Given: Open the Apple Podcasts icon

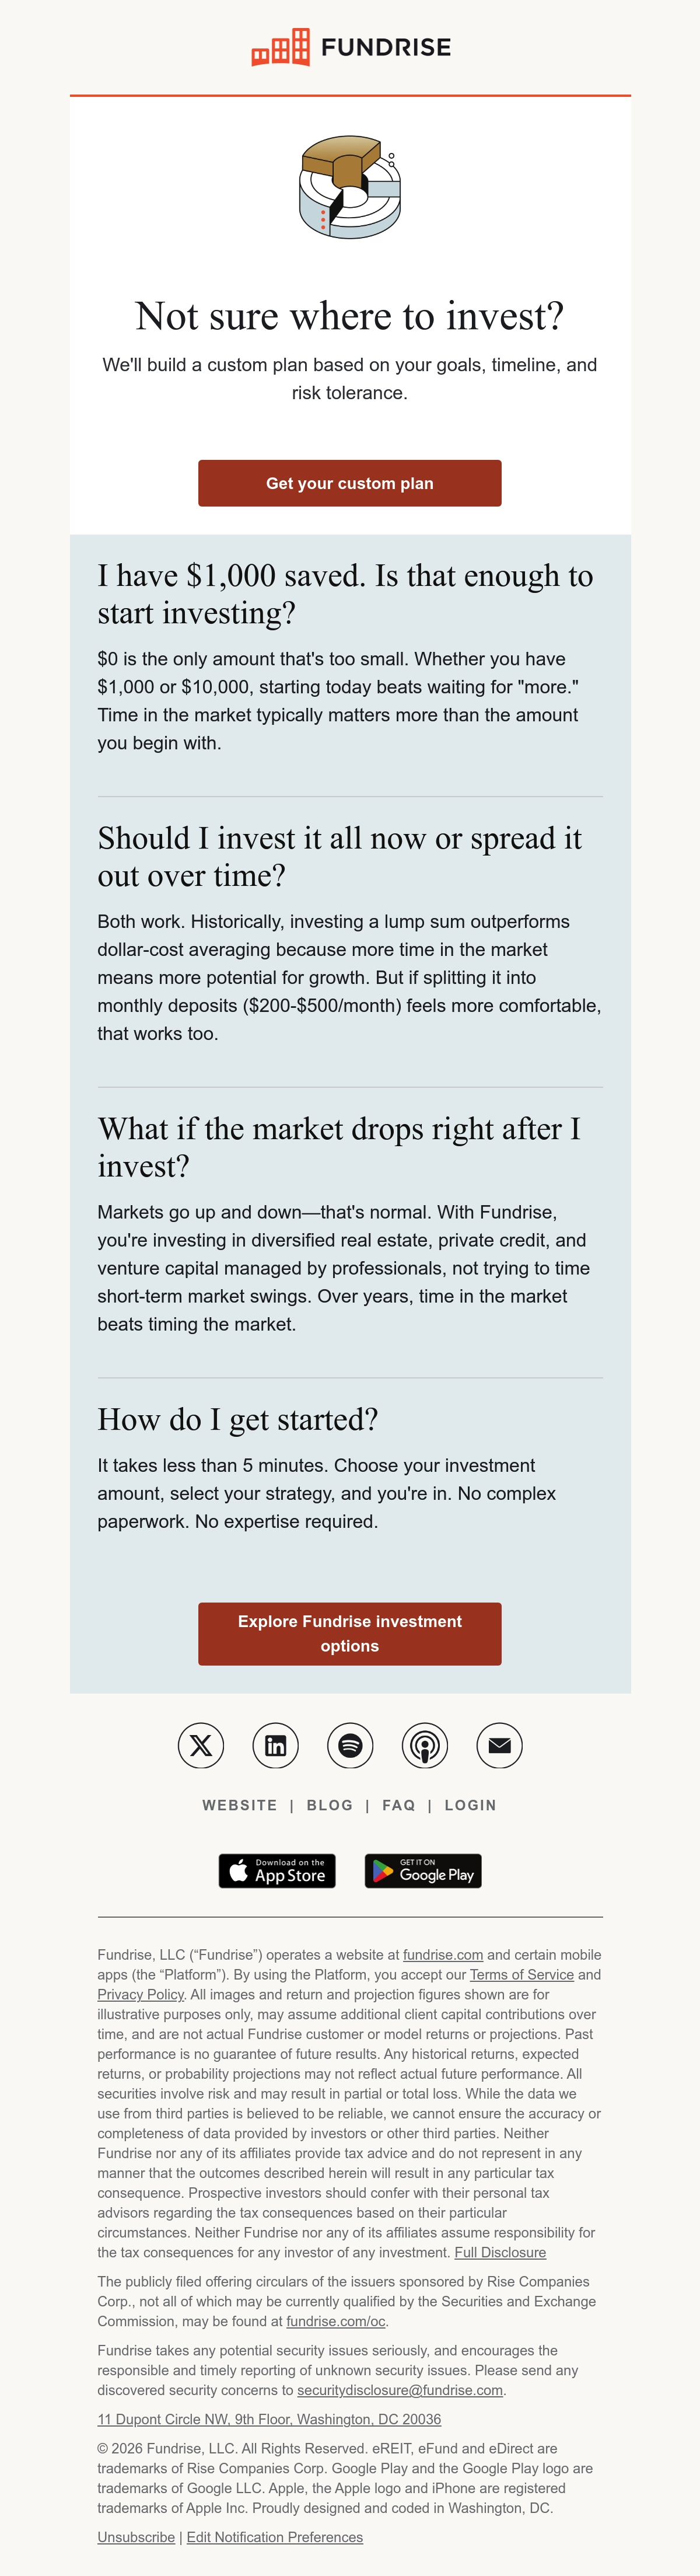Looking at the screenshot, I should 425,1745.
